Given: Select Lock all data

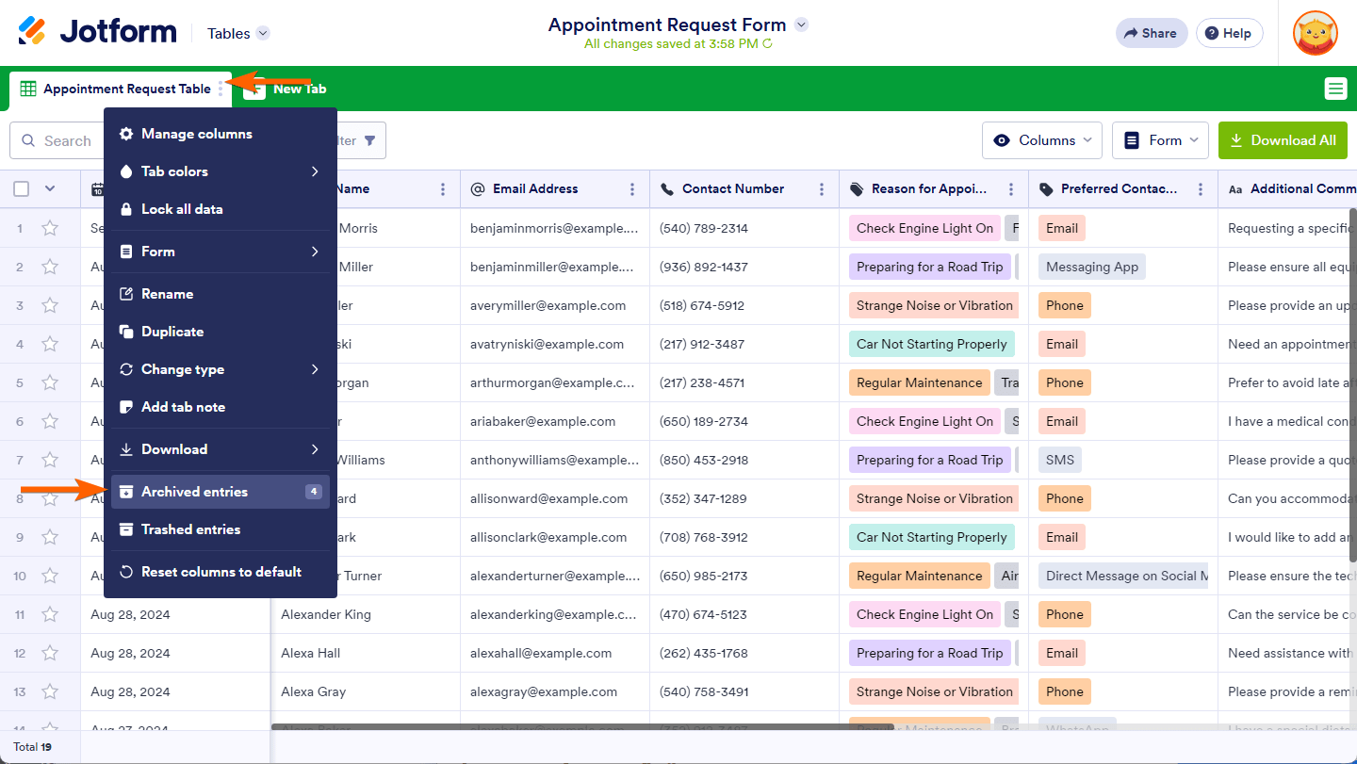Looking at the screenshot, I should click(221, 209).
